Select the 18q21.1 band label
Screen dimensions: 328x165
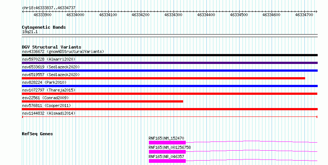point(30,32)
